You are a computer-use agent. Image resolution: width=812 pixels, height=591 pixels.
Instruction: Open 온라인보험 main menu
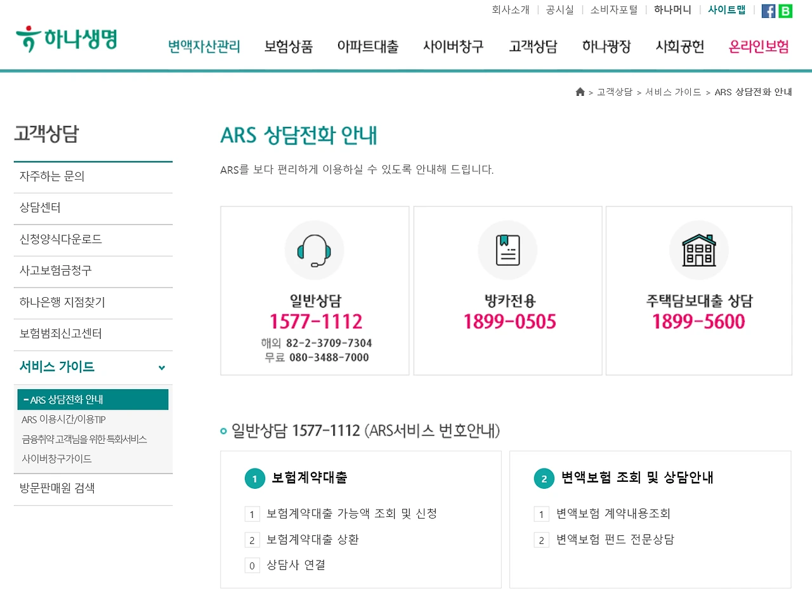pyautogui.click(x=759, y=46)
